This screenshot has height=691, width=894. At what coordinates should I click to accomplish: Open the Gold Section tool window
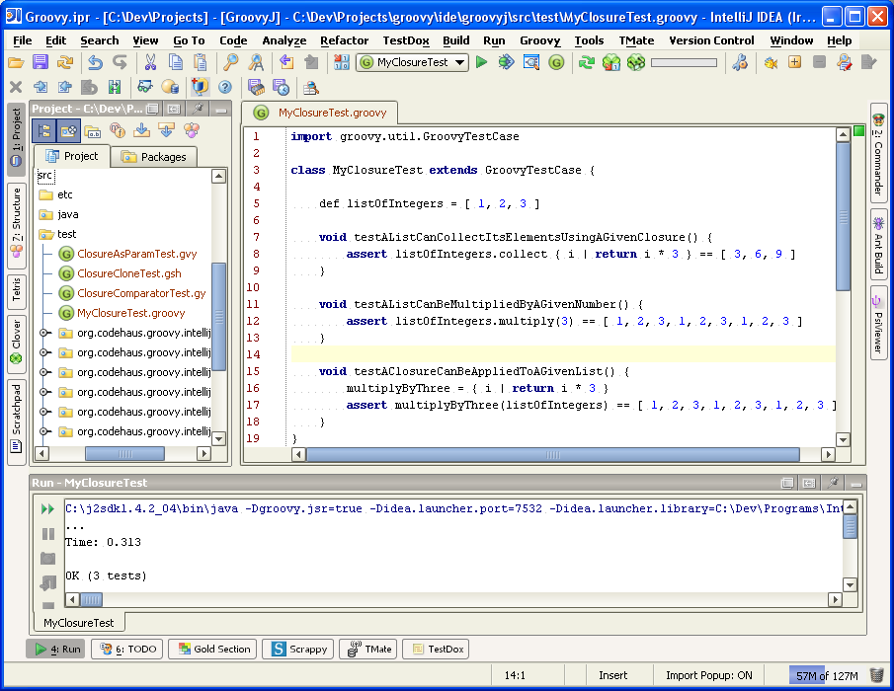[213, 649]
